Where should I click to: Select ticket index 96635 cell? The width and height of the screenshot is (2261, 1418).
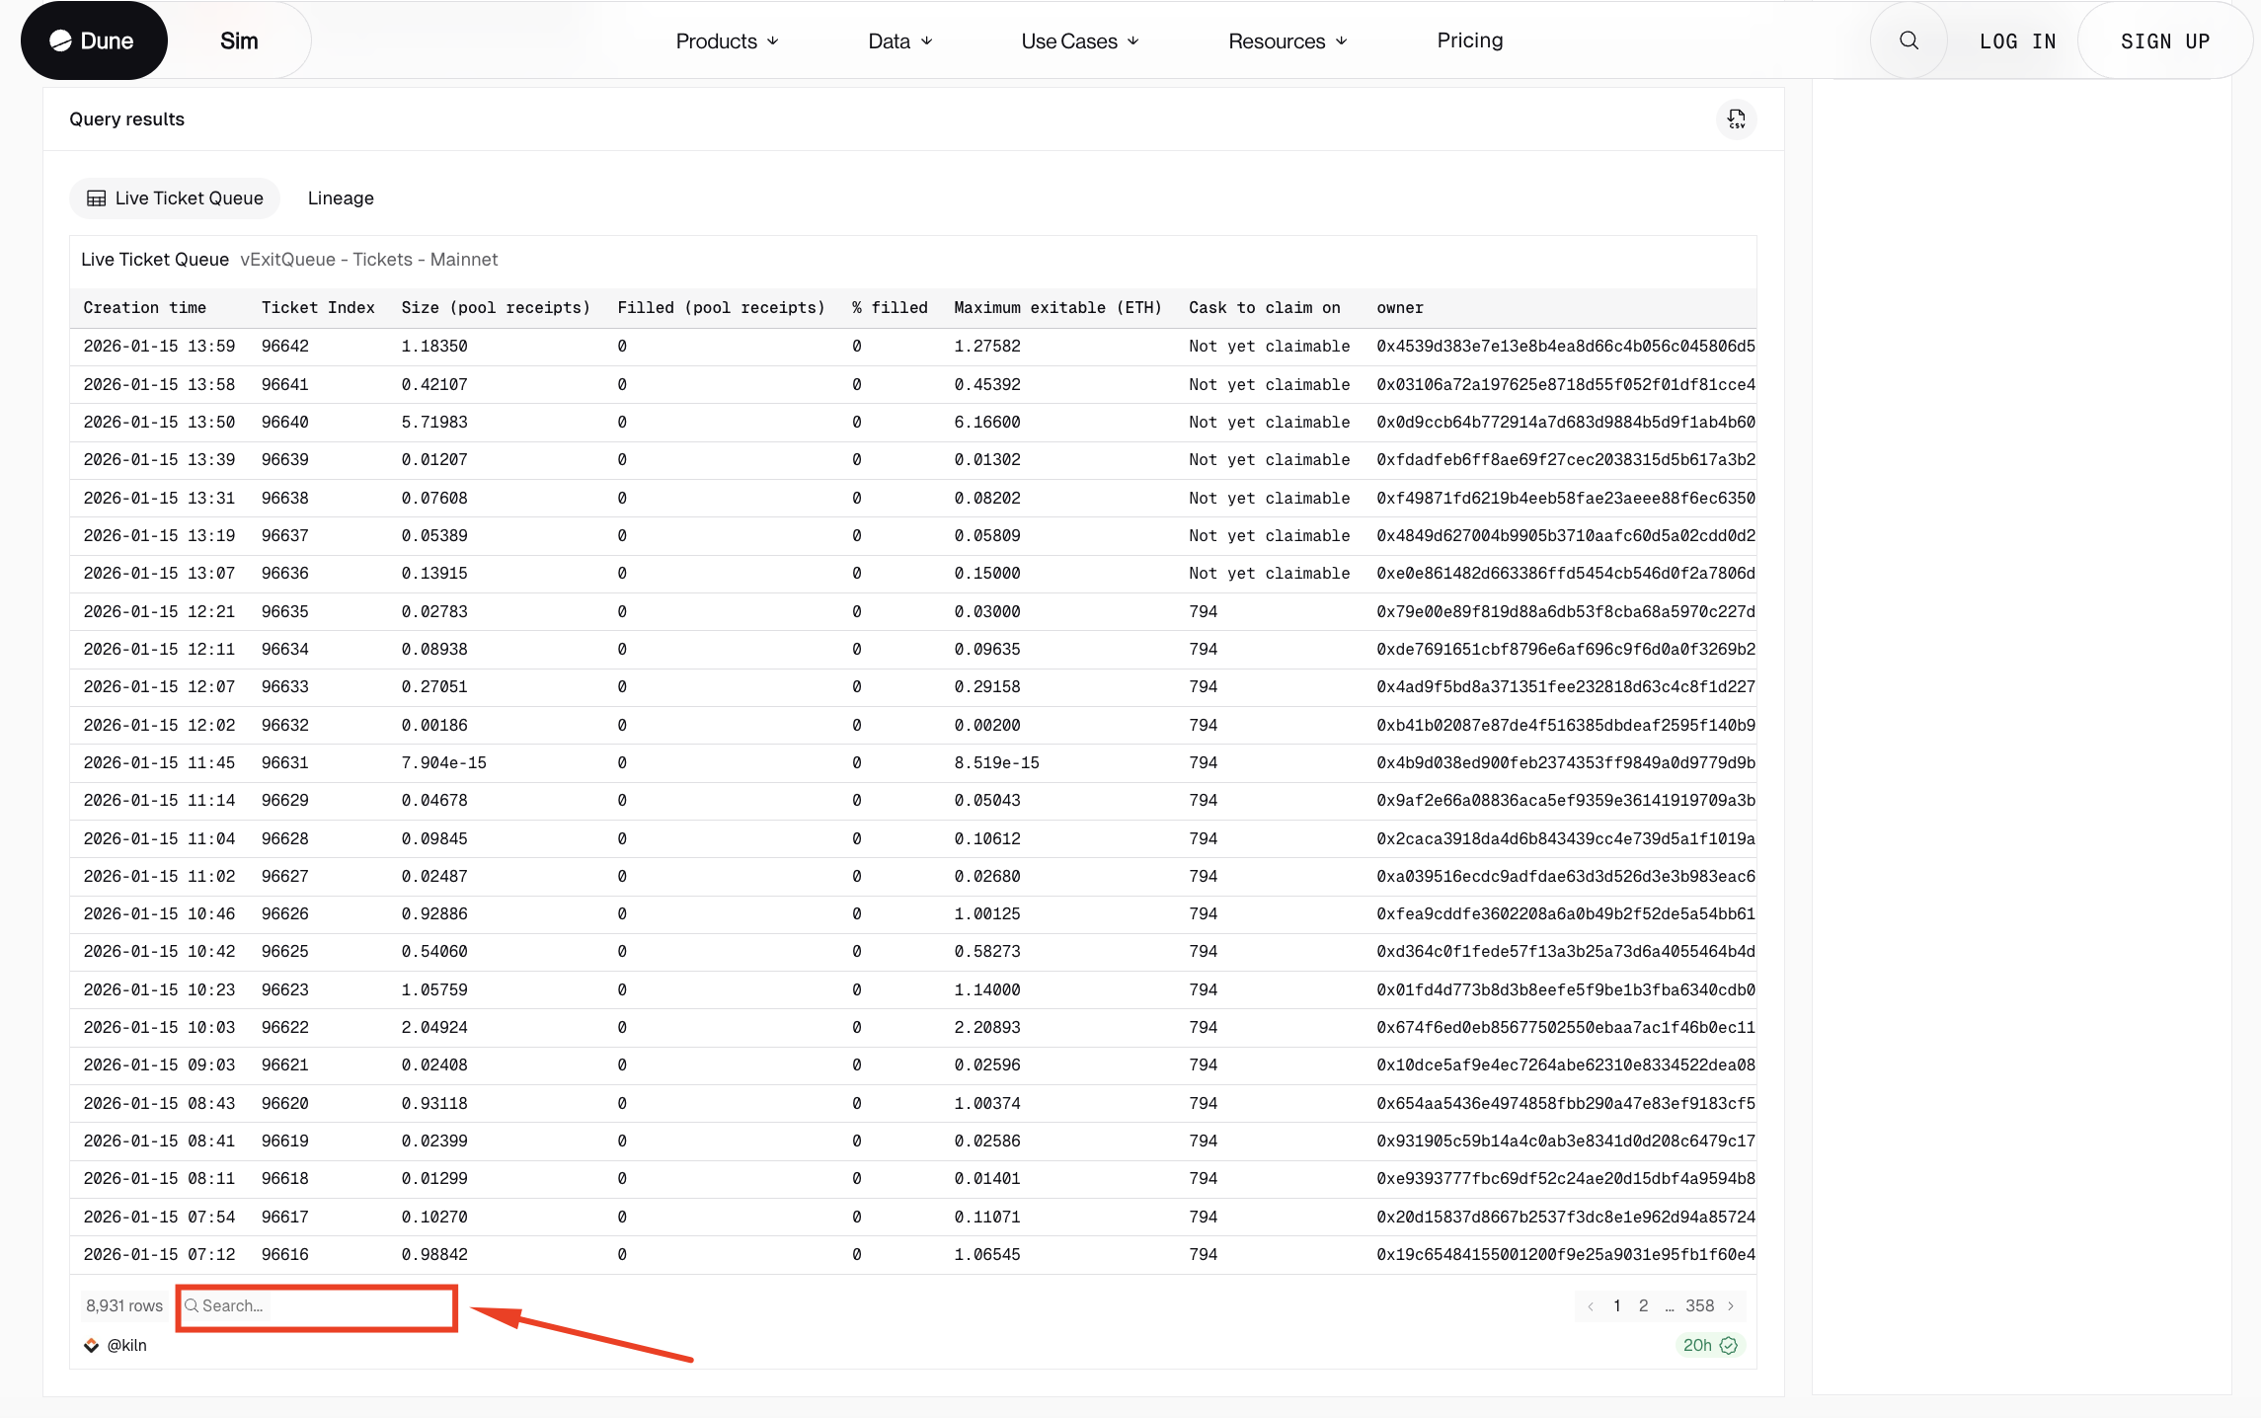pos(284,612)
